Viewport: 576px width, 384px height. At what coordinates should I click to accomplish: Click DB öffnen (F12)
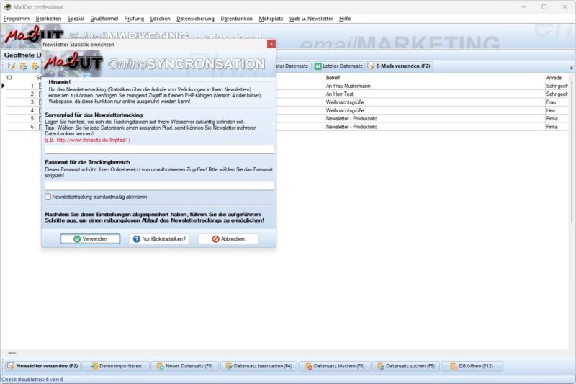click(472, 366)
